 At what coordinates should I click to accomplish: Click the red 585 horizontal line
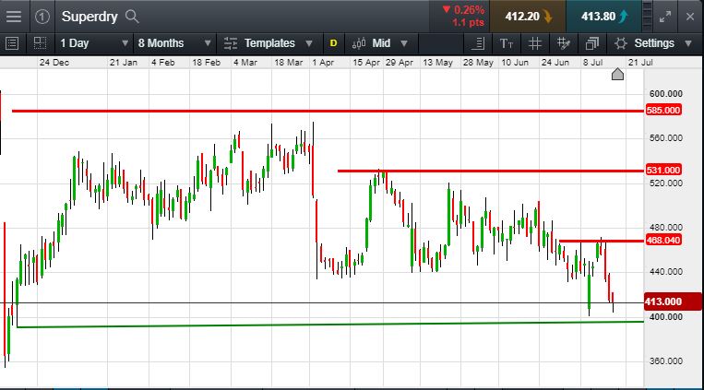[x=328, y=111]
